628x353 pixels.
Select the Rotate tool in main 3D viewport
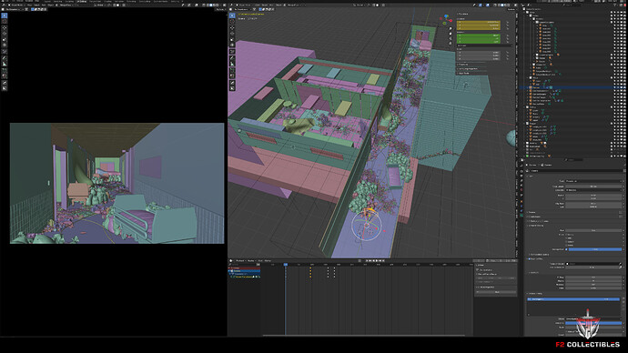232,35
